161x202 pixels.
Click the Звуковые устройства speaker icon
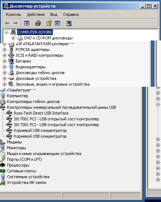pyautogui.click(x=11, y=84)
